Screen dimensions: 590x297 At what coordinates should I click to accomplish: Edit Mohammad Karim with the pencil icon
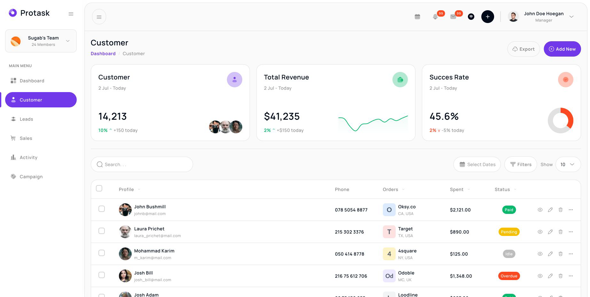(550, 254)
